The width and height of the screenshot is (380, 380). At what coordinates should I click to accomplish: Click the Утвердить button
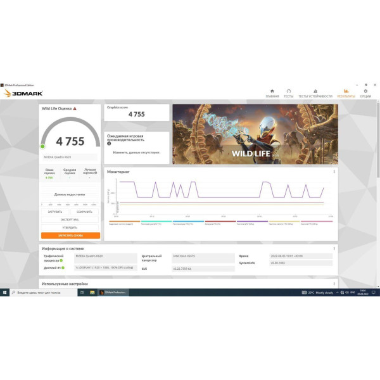coord(70,227)
